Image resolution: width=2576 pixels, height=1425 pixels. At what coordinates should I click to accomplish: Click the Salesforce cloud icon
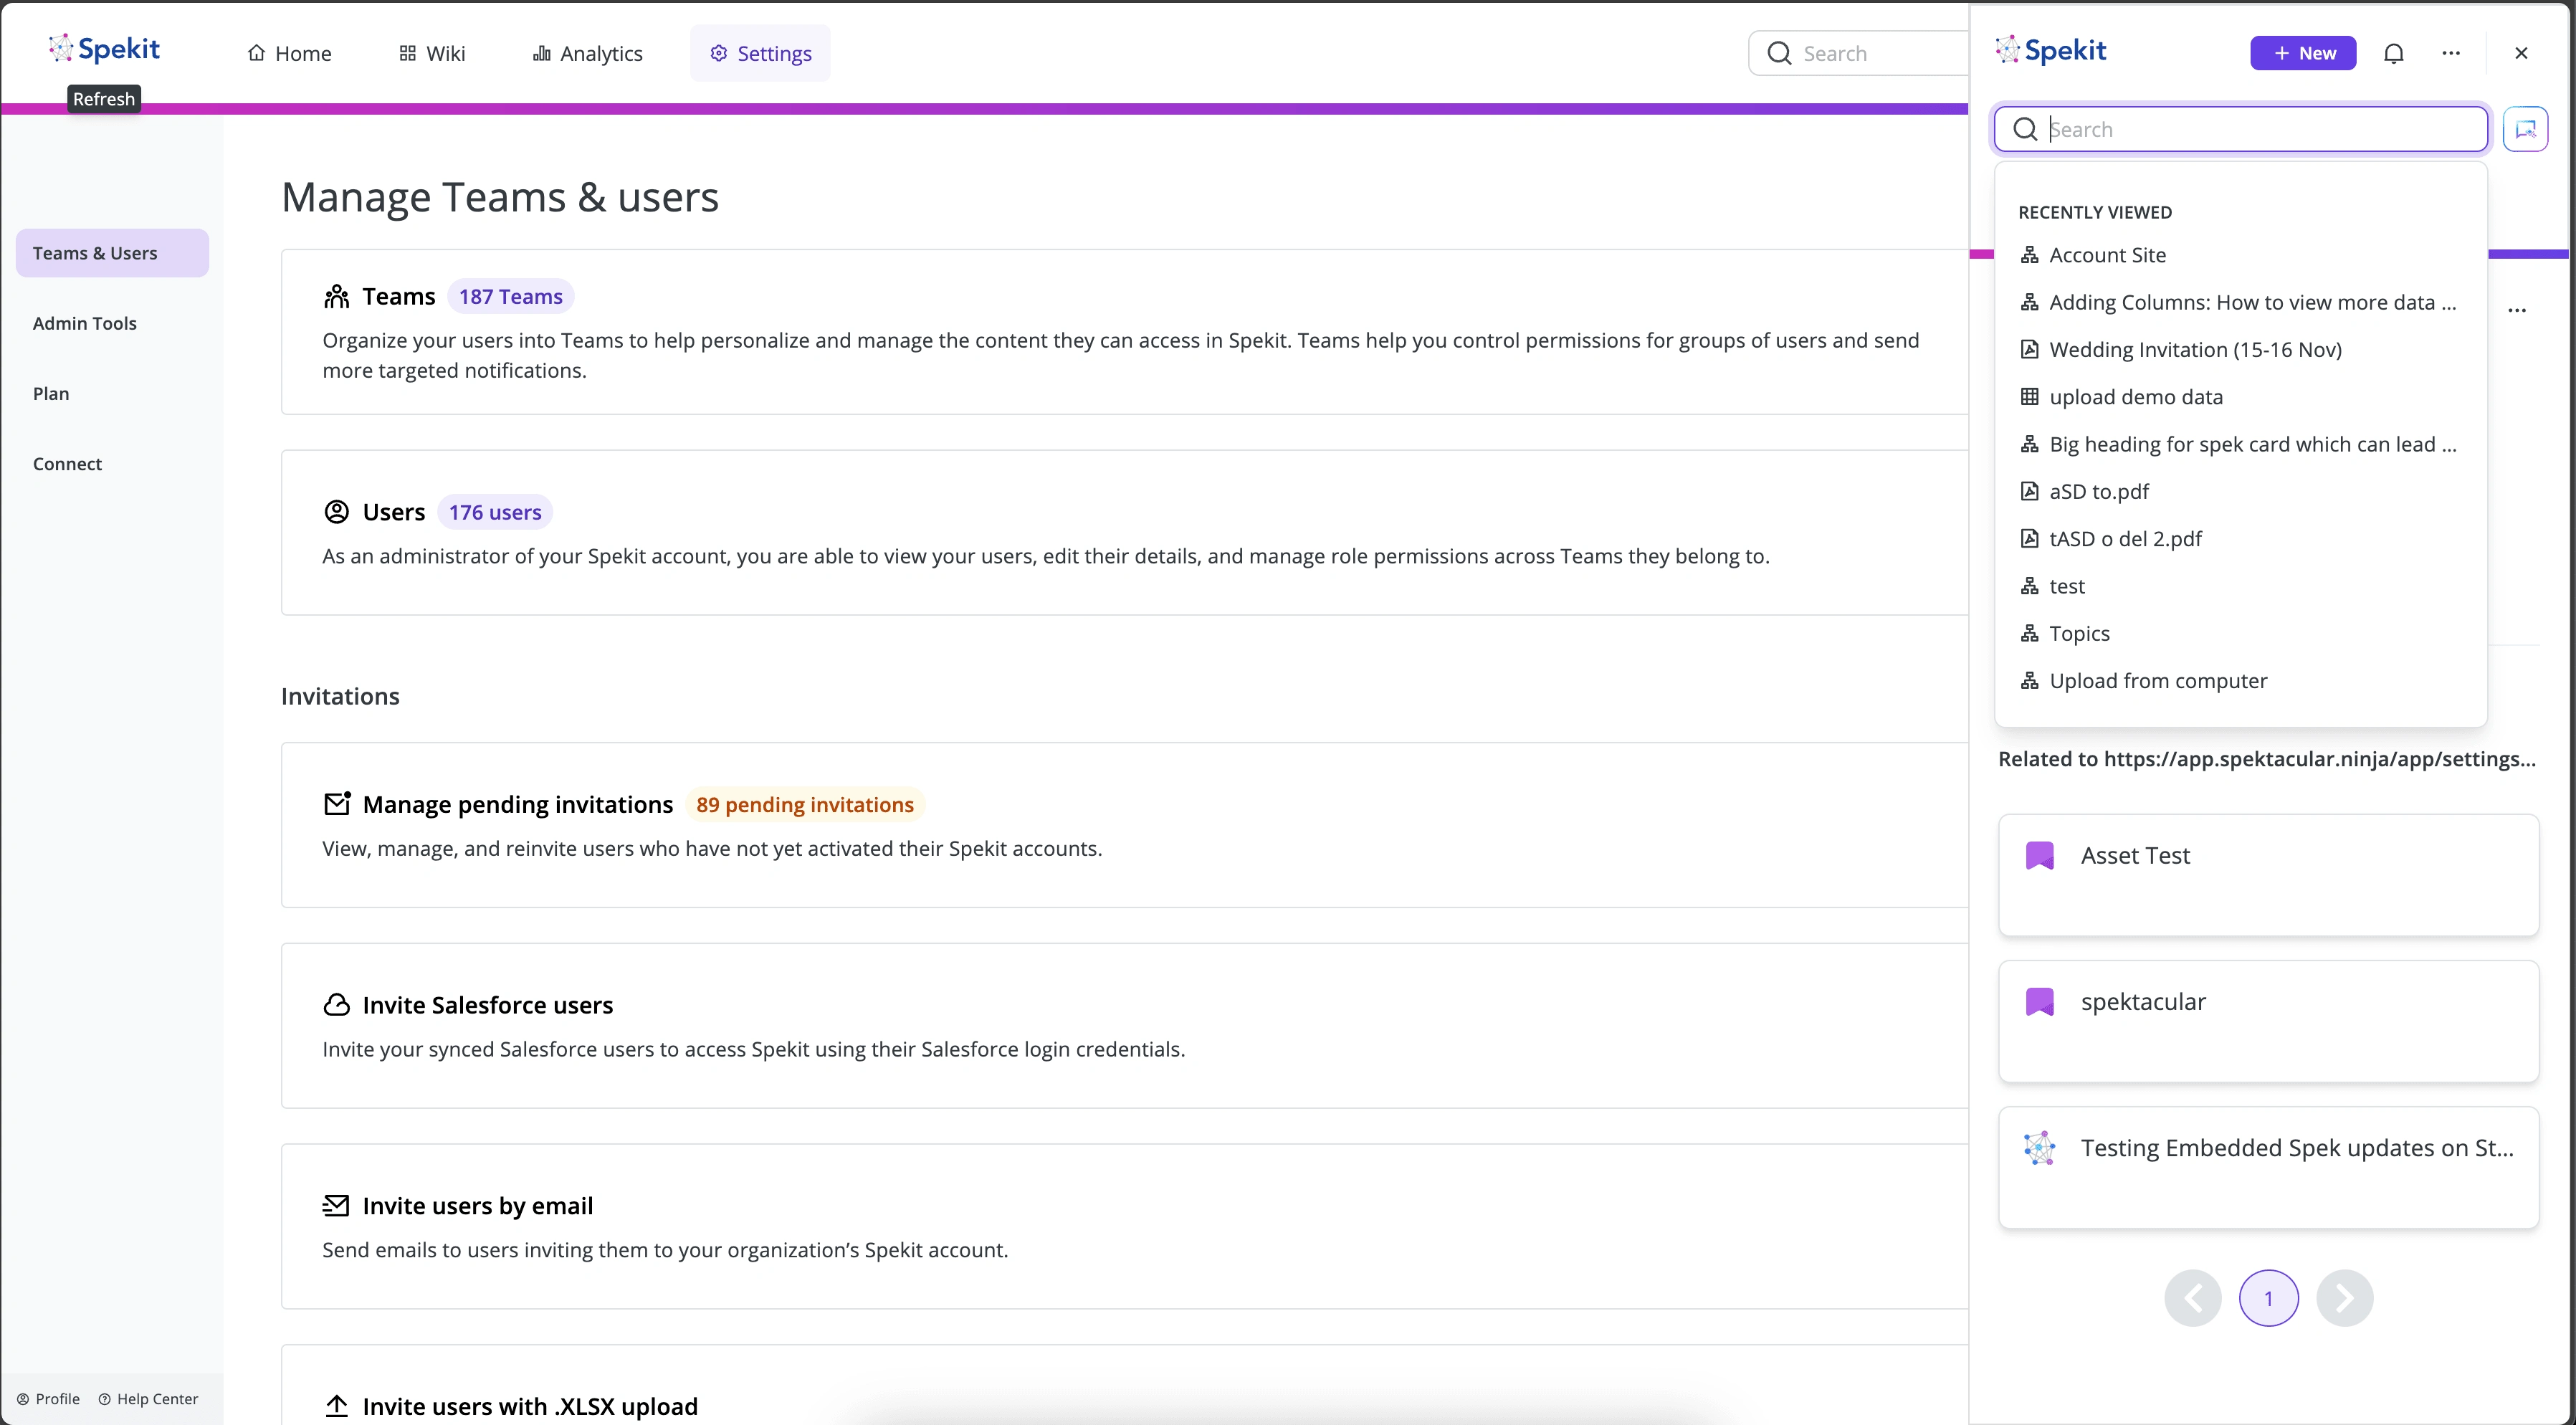(337, 1005)
